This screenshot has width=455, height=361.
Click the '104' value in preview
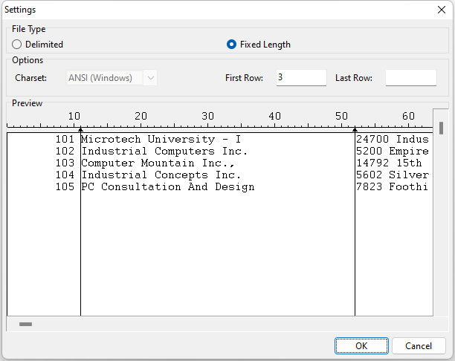point(65,175)
